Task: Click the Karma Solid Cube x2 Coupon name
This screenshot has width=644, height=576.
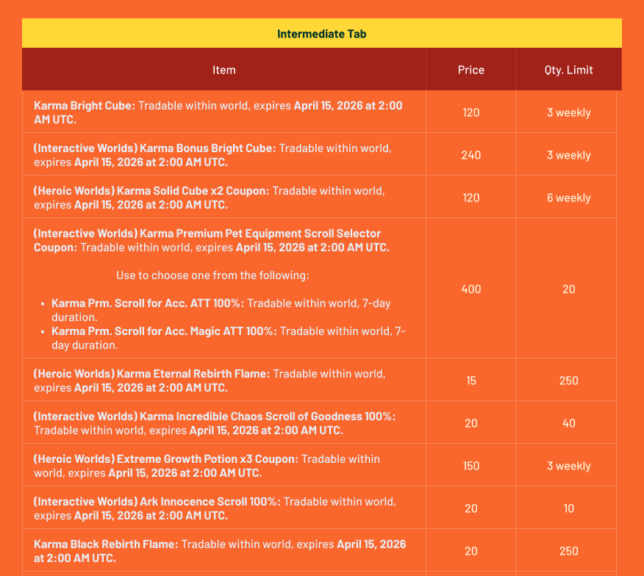Action: tap(204, 191)
